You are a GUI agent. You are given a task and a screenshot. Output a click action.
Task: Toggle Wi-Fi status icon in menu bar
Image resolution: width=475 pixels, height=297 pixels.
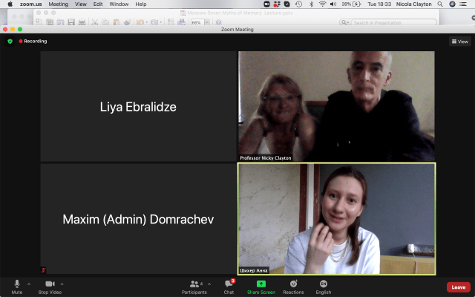(x=322, y=4)
